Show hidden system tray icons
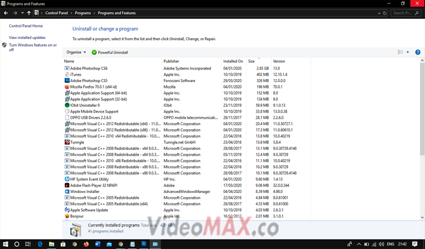The height and width of the screenshot is (249, 425). [x=359, y=244]
